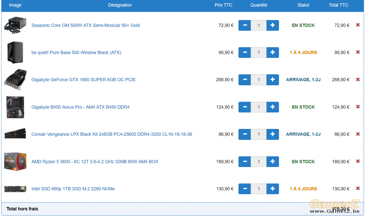The width and height of the screenshot is (366, 216).
Task: Click the Gigabyte B450 motherboard thumbnail
Action: tap(15, 107)
